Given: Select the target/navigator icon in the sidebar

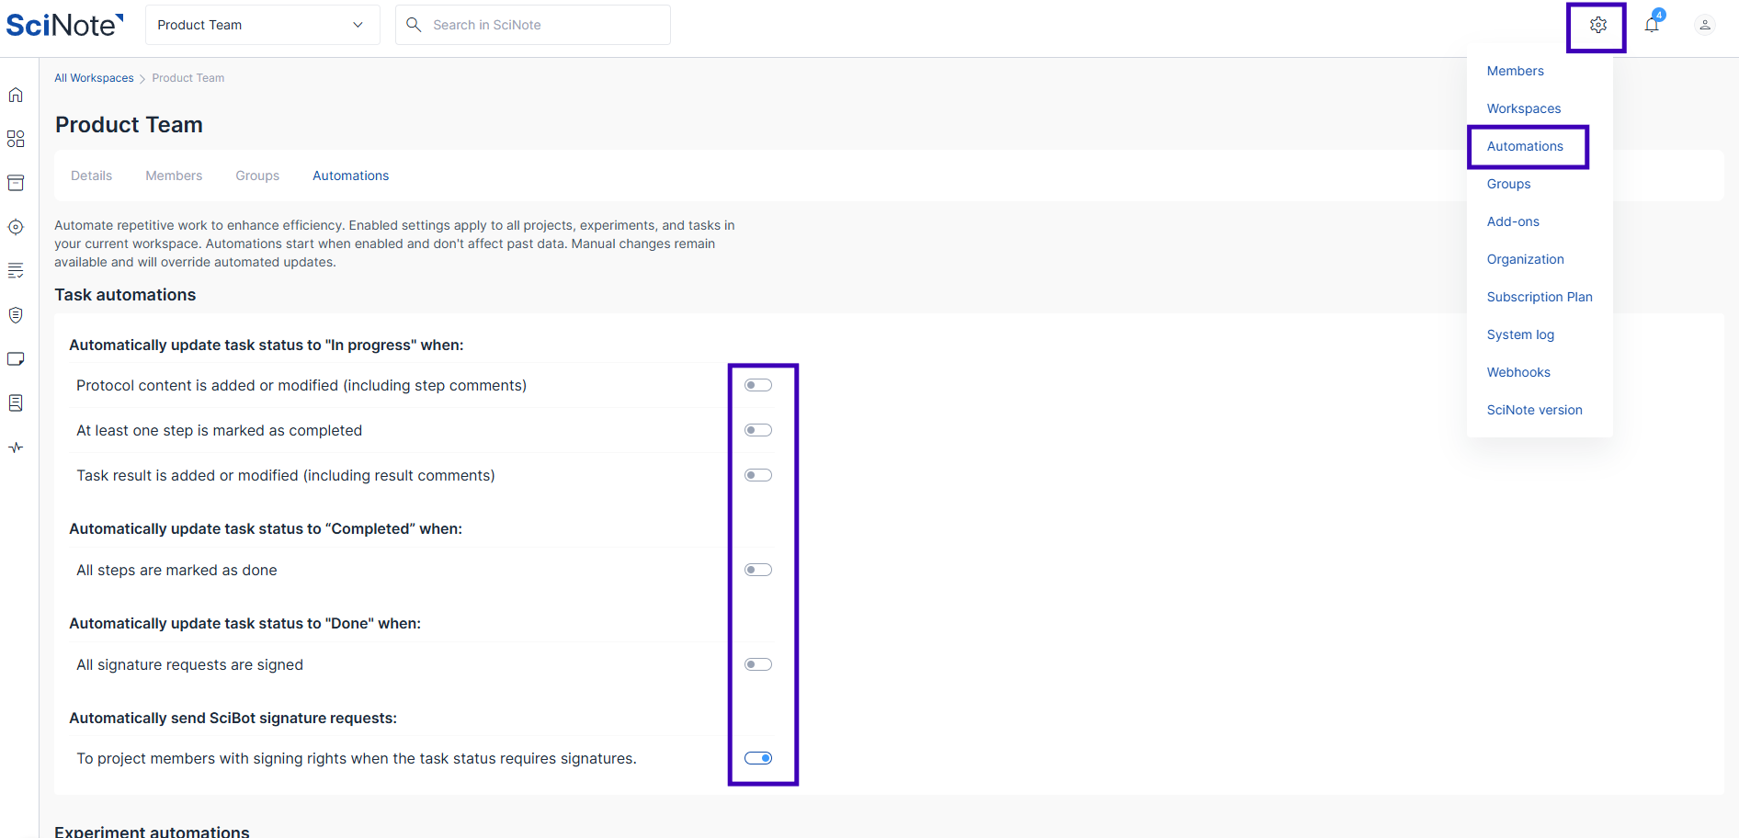Looking at the screenshot, I should 16,226.
